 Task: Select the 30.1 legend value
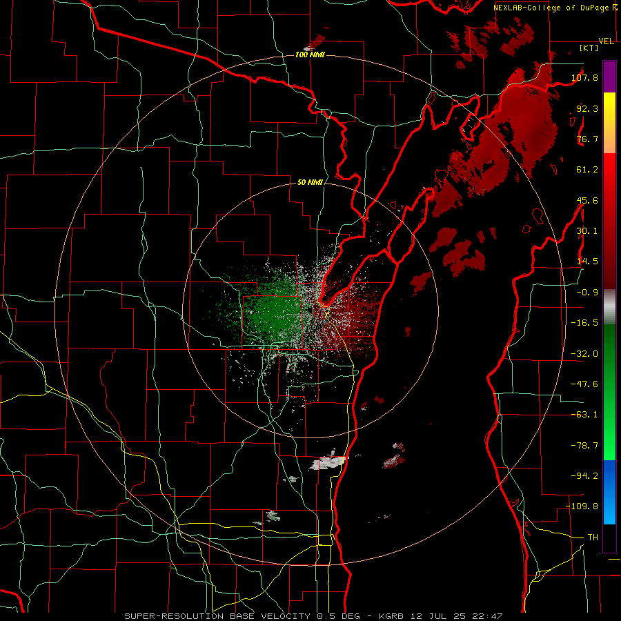point(587,231)
